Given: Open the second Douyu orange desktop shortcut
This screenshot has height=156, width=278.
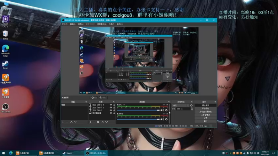Looking at the screenshot, I should [x=6, y=93].
